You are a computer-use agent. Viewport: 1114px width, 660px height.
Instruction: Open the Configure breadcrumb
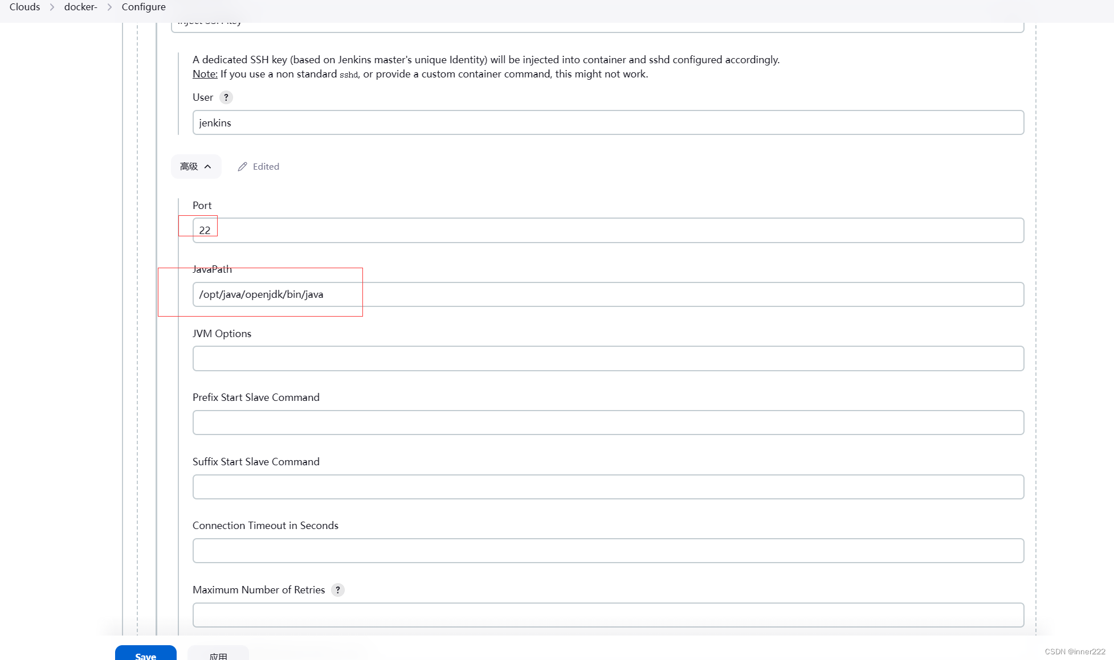(144, 7)
